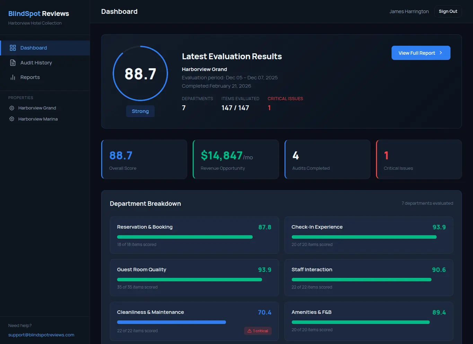The image size is (473, 344).
Task: Open settings gear for Harborview Grand
Action: [x=11, y=108]
